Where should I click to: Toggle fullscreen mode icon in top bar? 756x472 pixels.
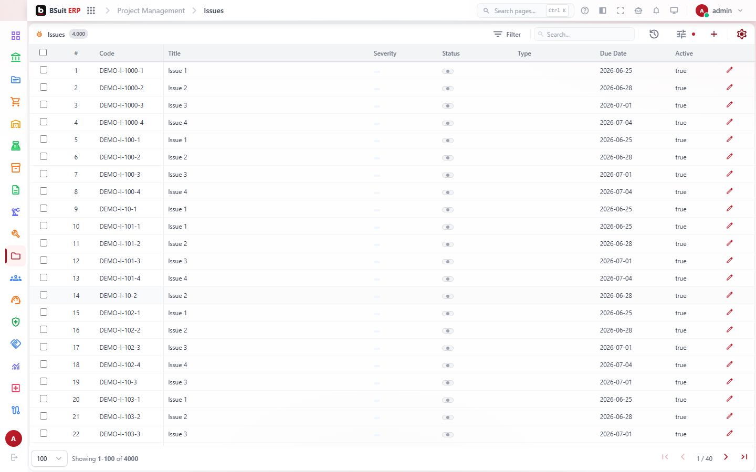click(x=621, y=10)
